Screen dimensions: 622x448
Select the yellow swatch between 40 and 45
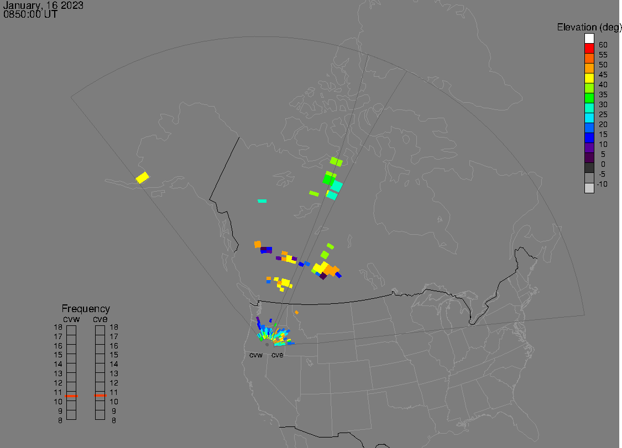(x=589, y=78)
